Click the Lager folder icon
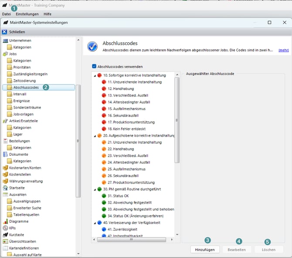 10,134
